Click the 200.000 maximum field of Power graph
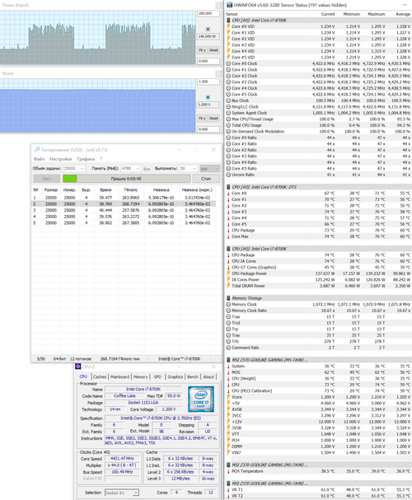This screenshot has height=500, width=412. tap(208, 13)
